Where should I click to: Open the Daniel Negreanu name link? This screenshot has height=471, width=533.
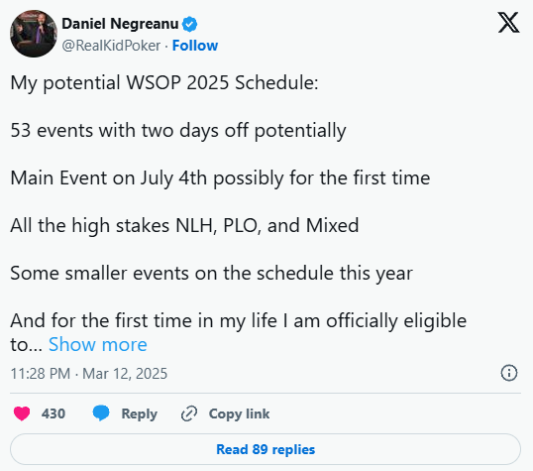pyautogui.click(x=120, y=24)
